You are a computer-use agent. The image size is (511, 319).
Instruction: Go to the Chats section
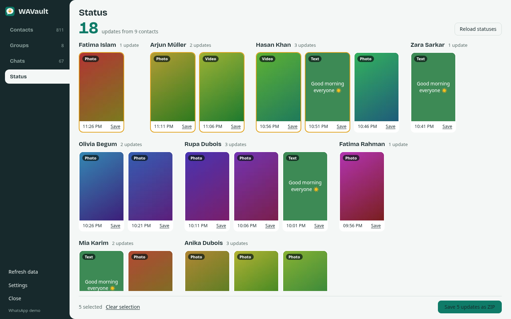click(x=37, y=61)
